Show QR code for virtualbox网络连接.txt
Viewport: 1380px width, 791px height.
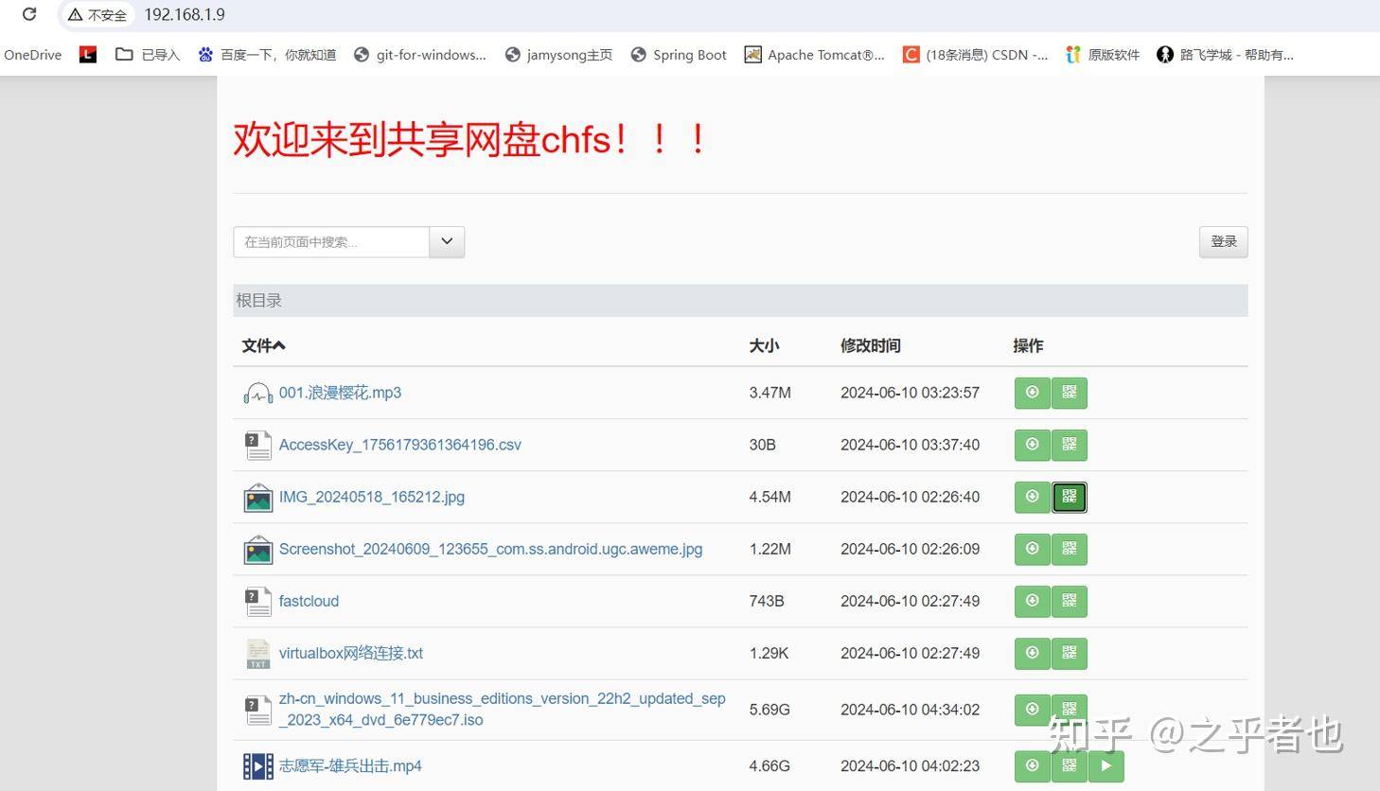(x=1070, y=653)
